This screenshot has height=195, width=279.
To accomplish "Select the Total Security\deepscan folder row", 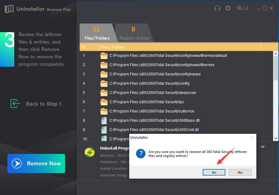I will 153,93.
